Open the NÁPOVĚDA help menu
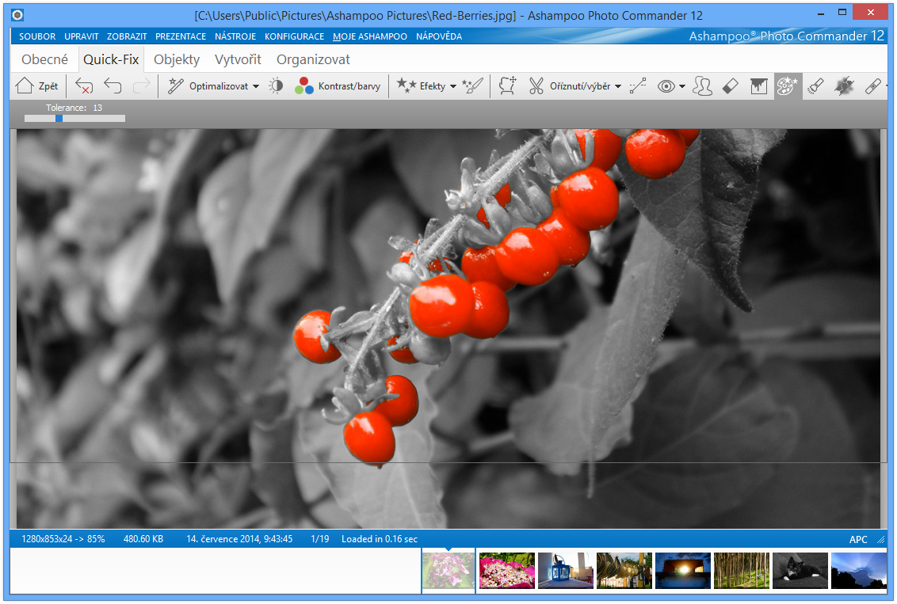Image resolution: width=897 pixels, height=604 pixels. pos(439,36)
